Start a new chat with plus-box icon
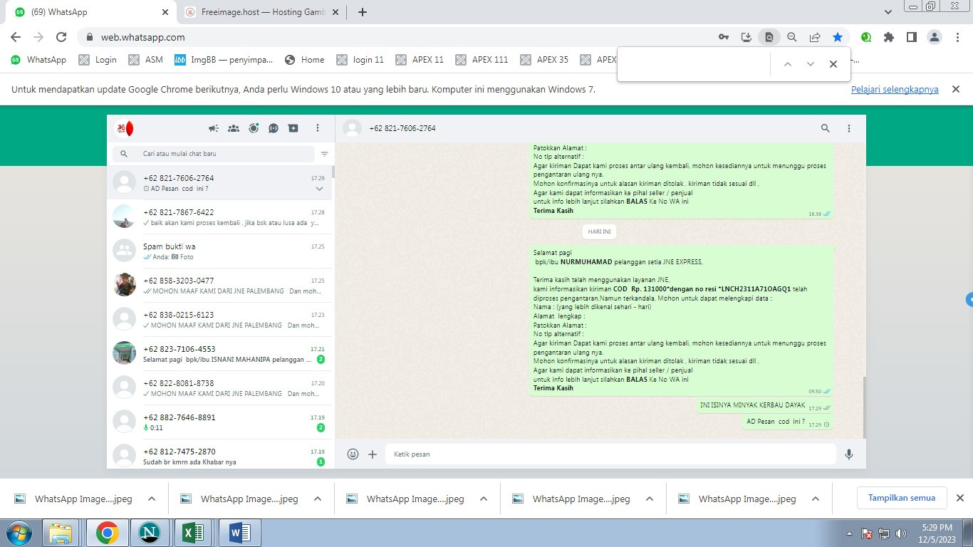 (293, 128)
